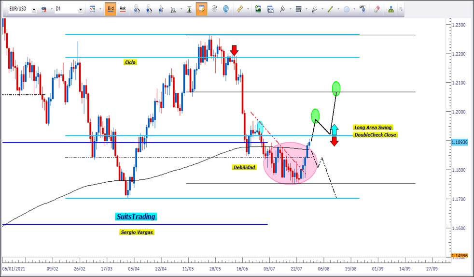The width and height of the screenshot is (474, 277).
Task: Click the vertical autoscale icon
Action: (x=188, y=9)
